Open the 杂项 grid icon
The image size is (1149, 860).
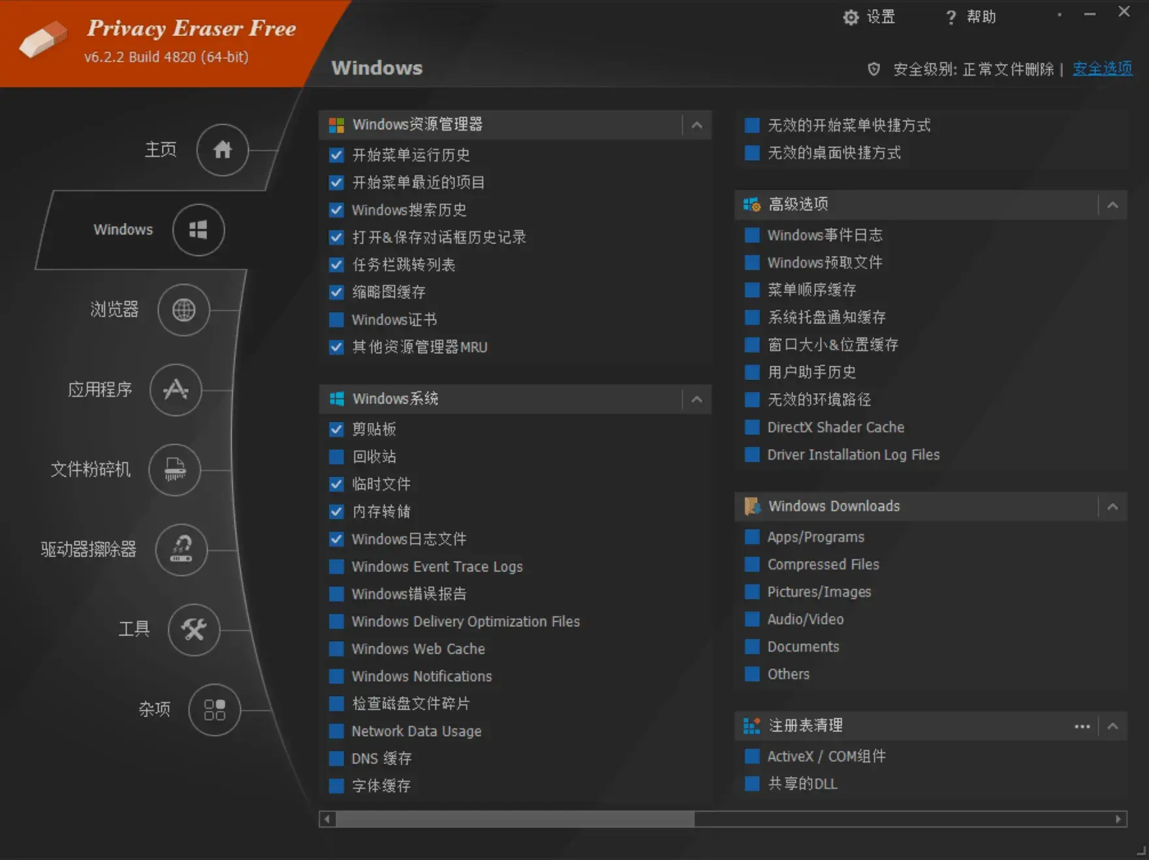coord(215,710)
